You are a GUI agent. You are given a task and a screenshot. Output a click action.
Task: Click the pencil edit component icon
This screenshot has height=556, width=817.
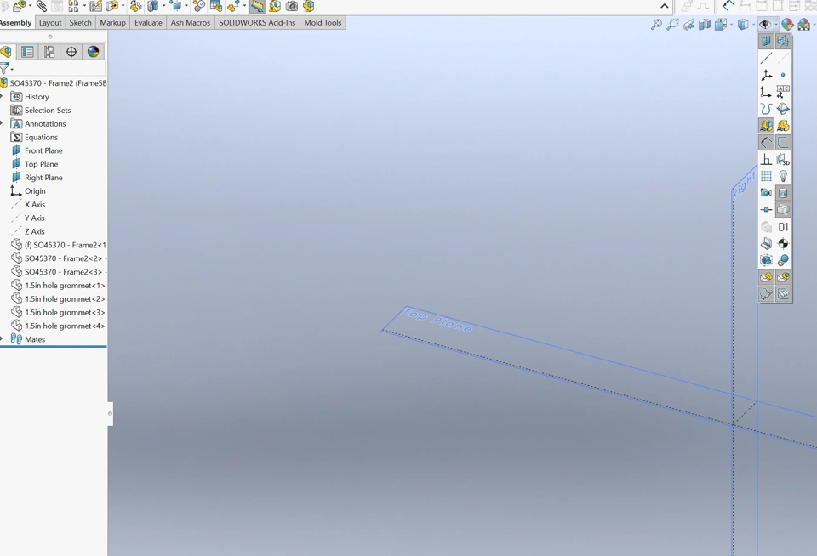(x=95, y=6)
